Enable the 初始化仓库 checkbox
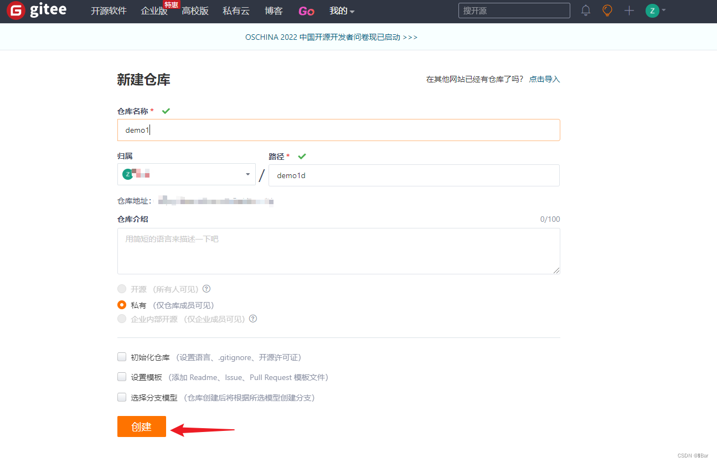The height and width of the screenshot is (463, 717). [122, 357]
